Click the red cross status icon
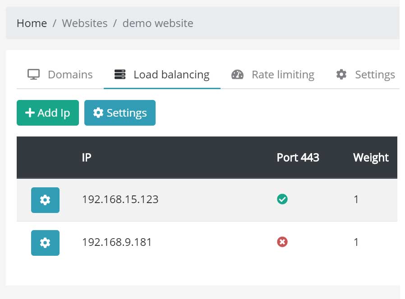This screenshot has height=299, width=405. point(282,242)
